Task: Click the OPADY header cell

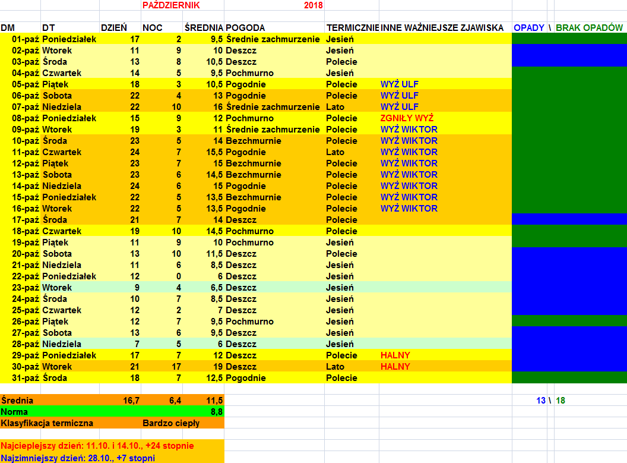Action: tap(529, 28)
